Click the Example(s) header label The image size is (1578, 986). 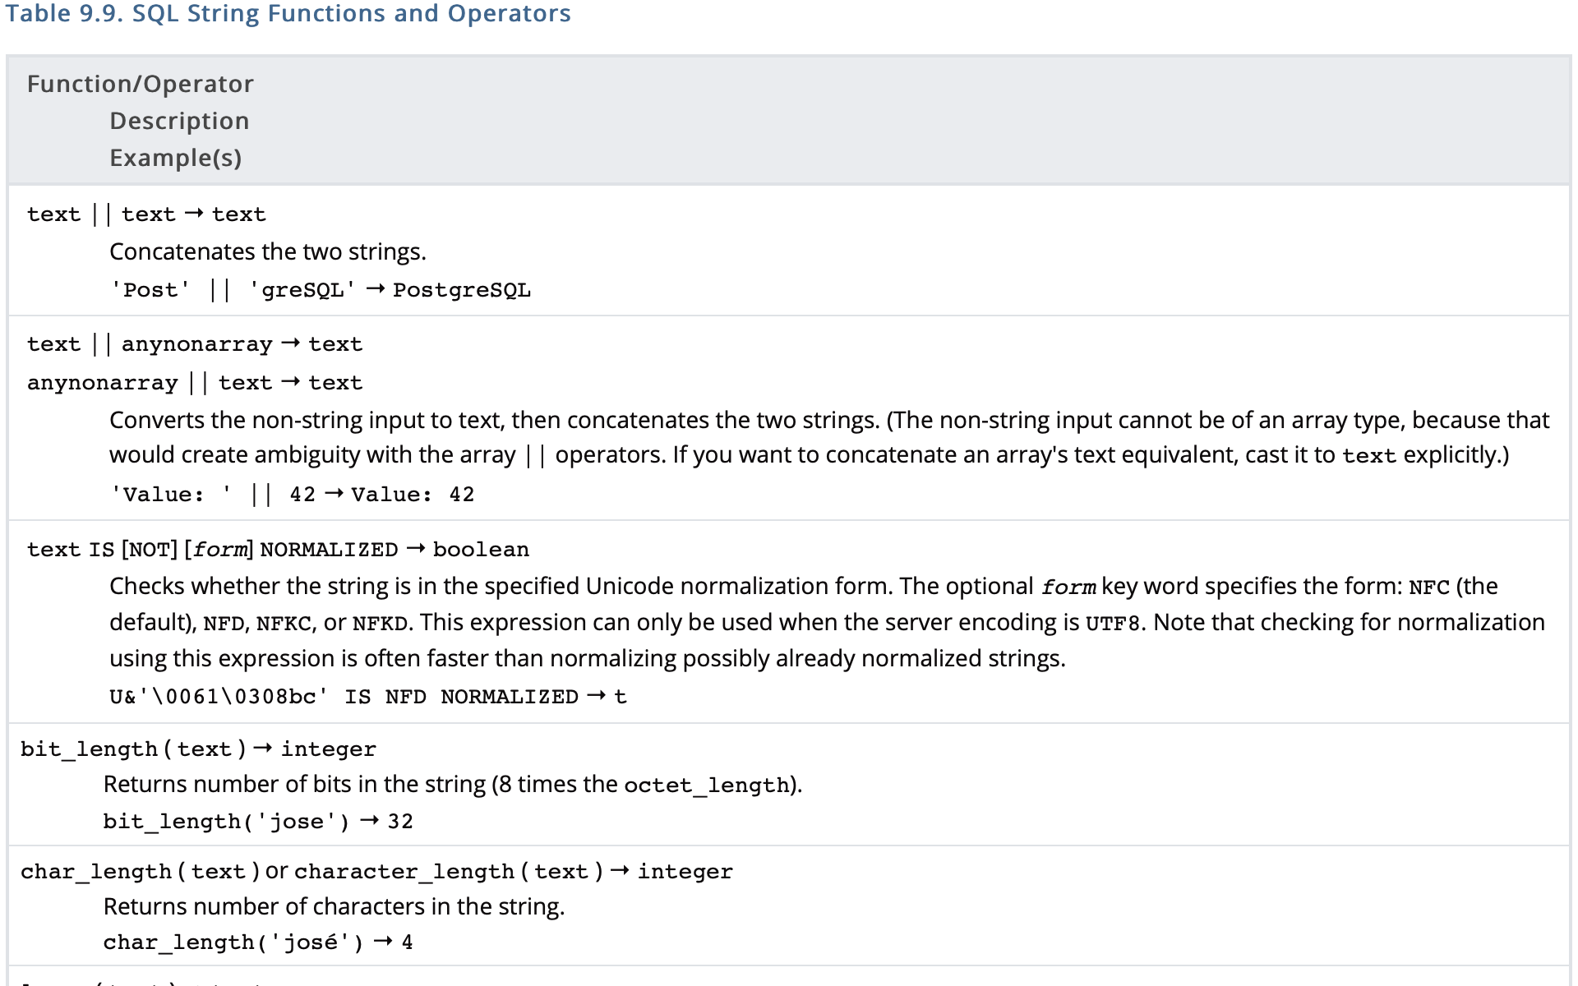pyautogui.click(x=175, y=158)
